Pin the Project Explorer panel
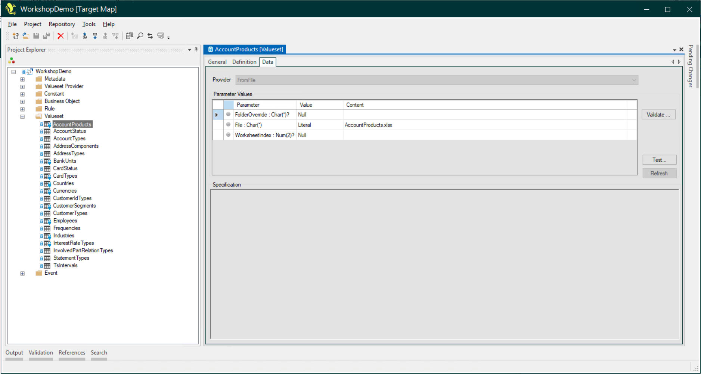 (196, 49)
